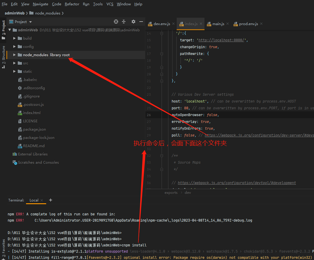Screen dimensions: 314x260
Task: Open webpack devtool #development link
Action: 237,183
